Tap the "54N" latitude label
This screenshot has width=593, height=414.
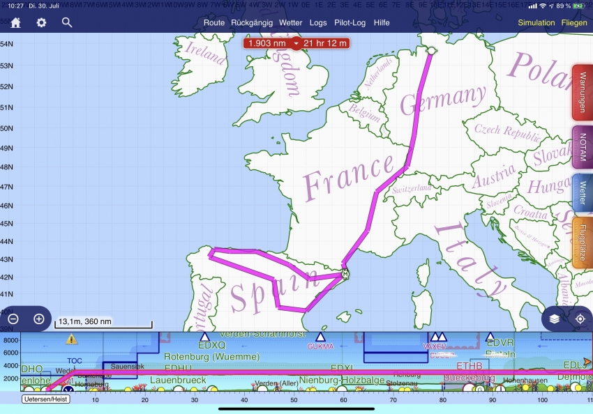pyautogui.click(x=6, y=44)
